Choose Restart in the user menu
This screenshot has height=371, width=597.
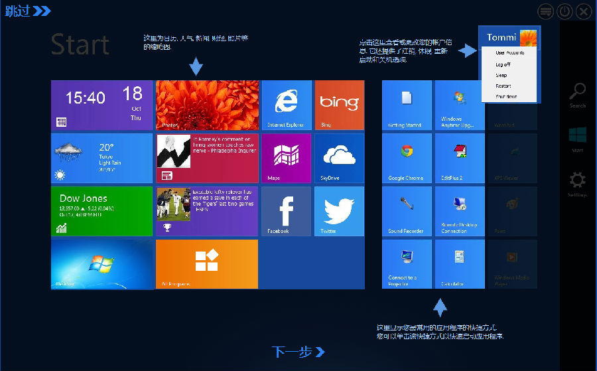[x=503, y=86]
